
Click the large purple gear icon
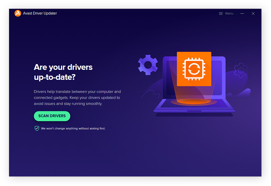(148, 64)
